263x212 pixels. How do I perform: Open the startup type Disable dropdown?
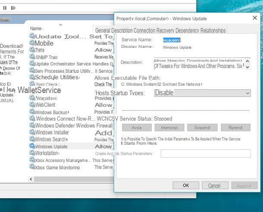pyautogui.click(x=203, y=93)
